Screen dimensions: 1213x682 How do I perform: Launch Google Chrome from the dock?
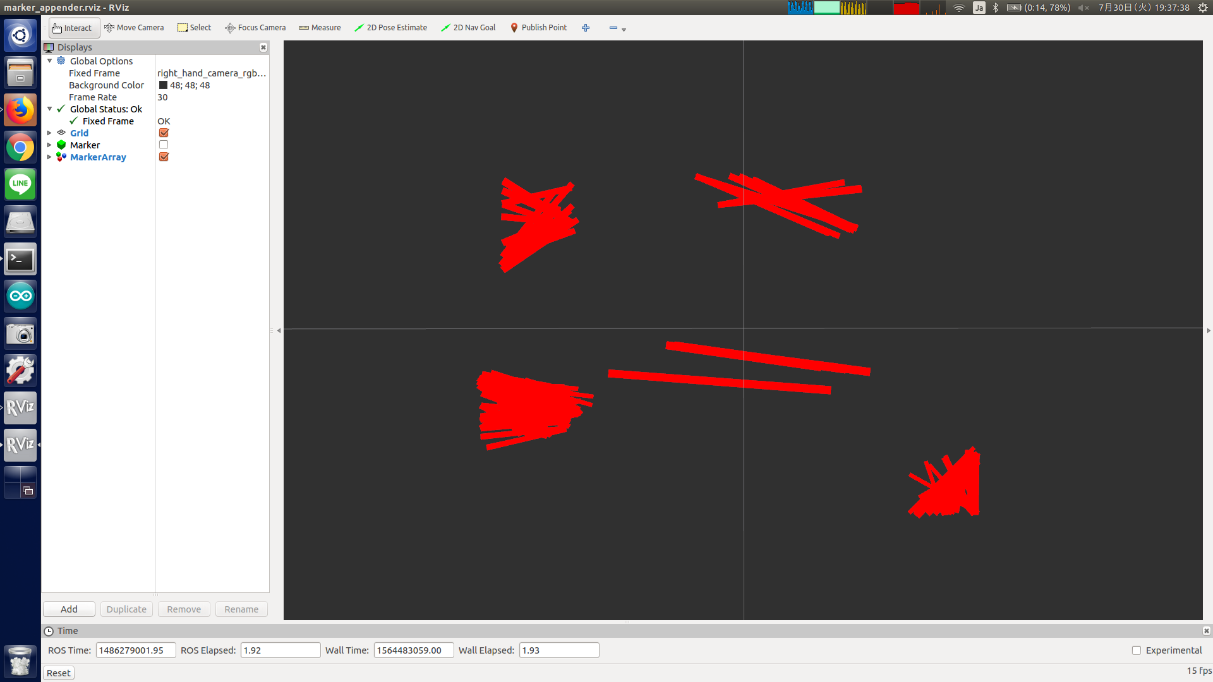pyautogui.click(x=20, y=147)
